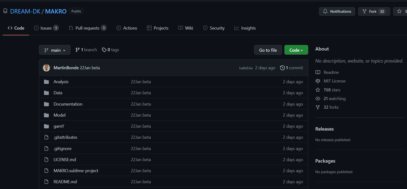Click the Notifications bell button
Image resolution: width=407 pixels, height=189 pixels.
pyautogui.click(x=337, y=11)
